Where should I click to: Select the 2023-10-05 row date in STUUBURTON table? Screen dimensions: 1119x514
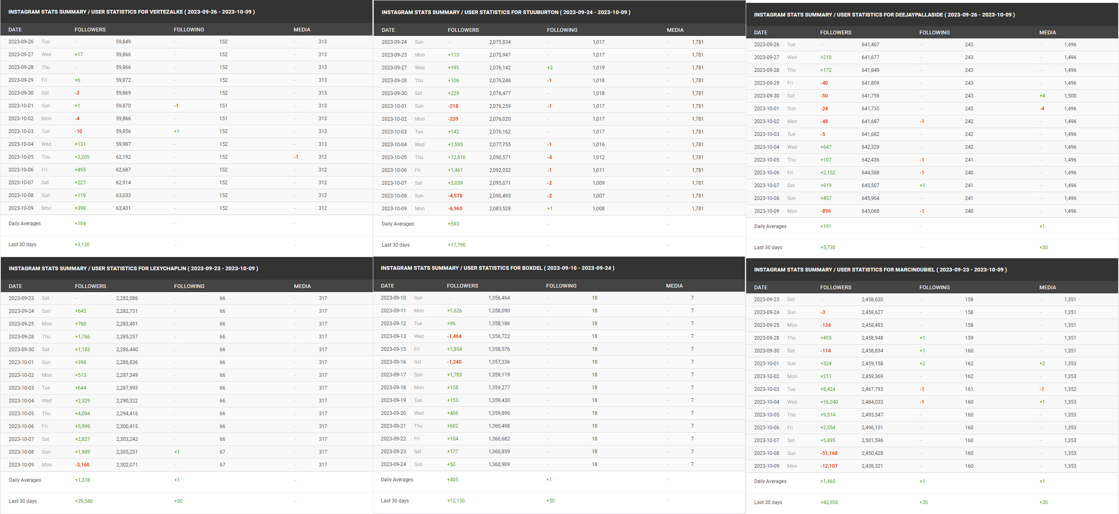coord(394,157)
